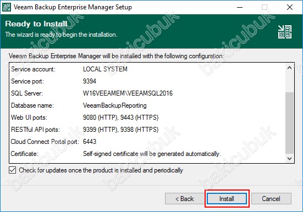303x212 pixels.
Task: Toggle the Check for updates checkbox
Action: click(x=12, y=170)
